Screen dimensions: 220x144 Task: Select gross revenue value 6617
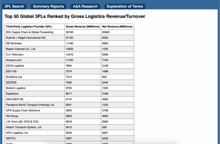click(69, 94)
